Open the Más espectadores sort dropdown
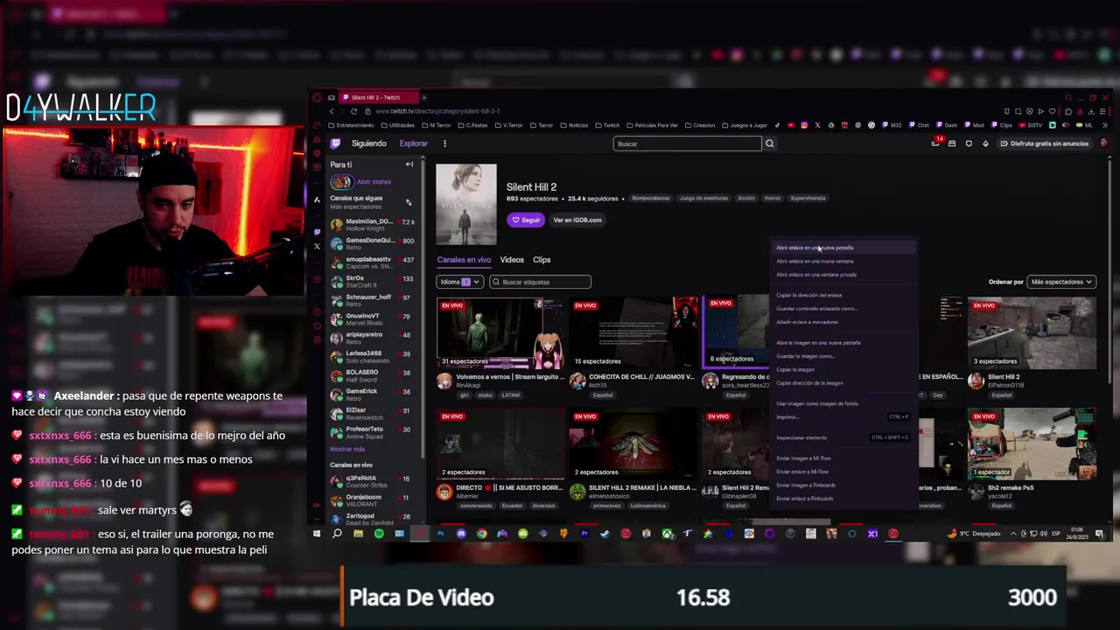Screen dimensions: 1120x630 click(1061, 282)
